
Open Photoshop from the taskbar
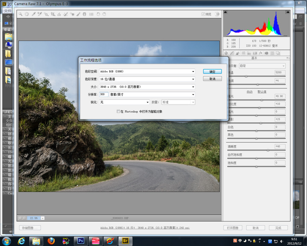tap(81, 241)
